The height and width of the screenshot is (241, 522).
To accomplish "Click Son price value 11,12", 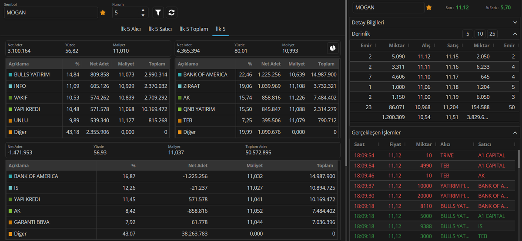I will click(462, 7).
